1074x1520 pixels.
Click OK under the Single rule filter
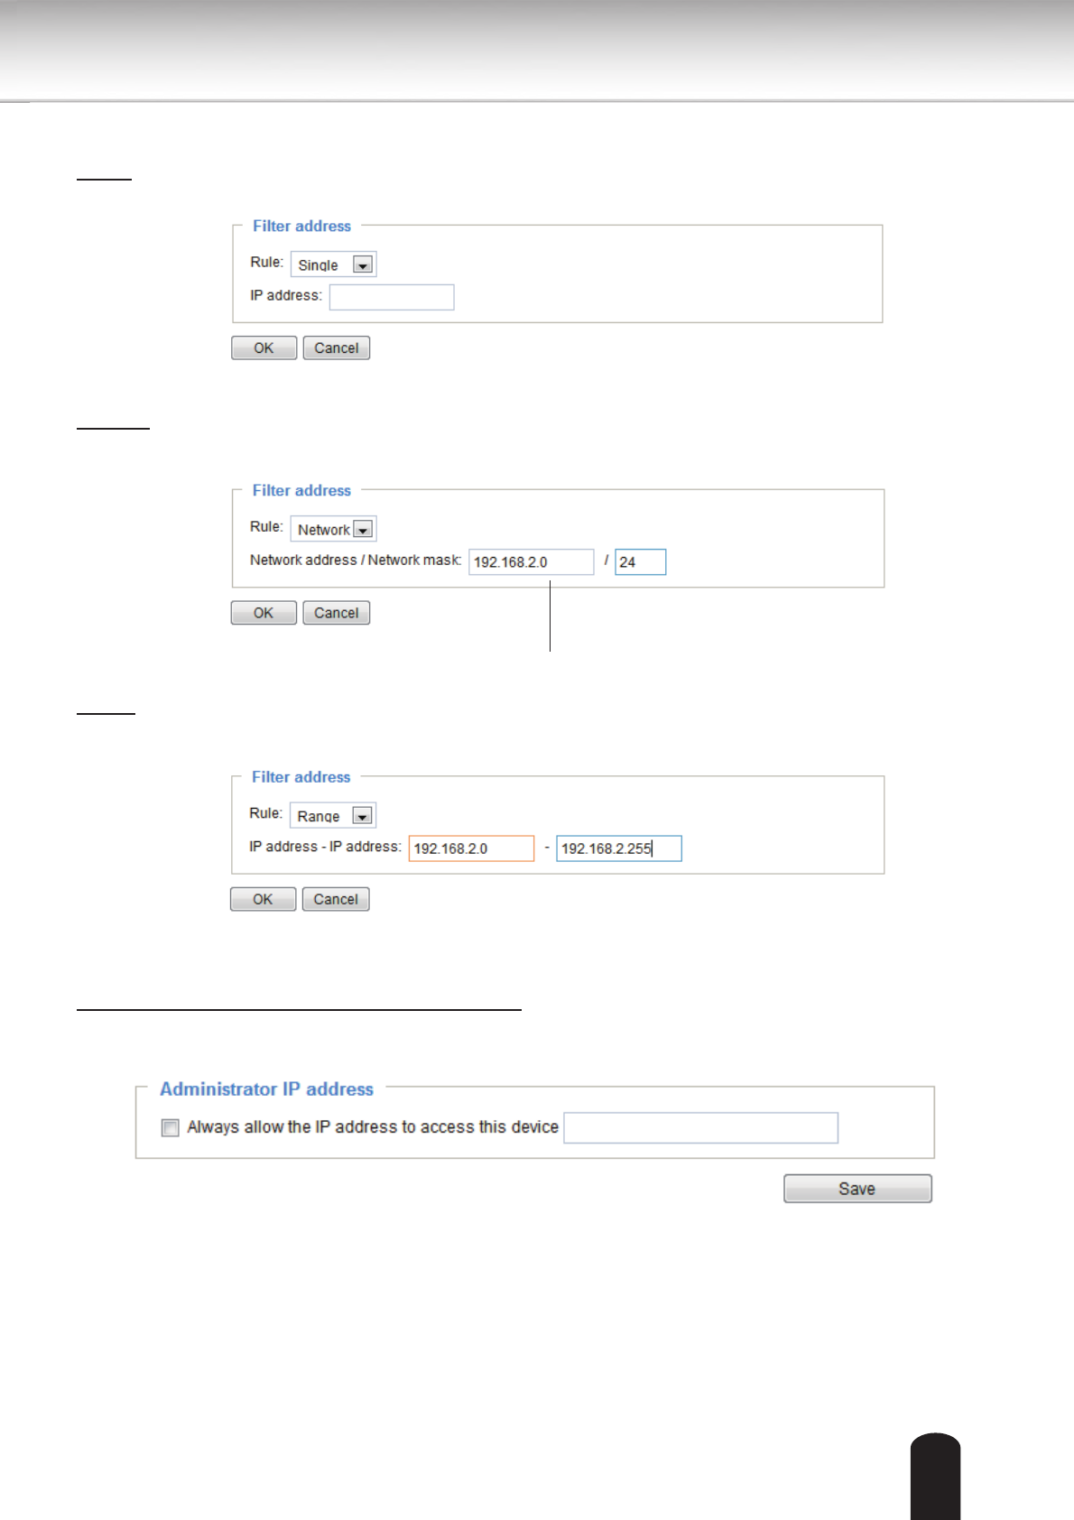click(x=264, y=348)
